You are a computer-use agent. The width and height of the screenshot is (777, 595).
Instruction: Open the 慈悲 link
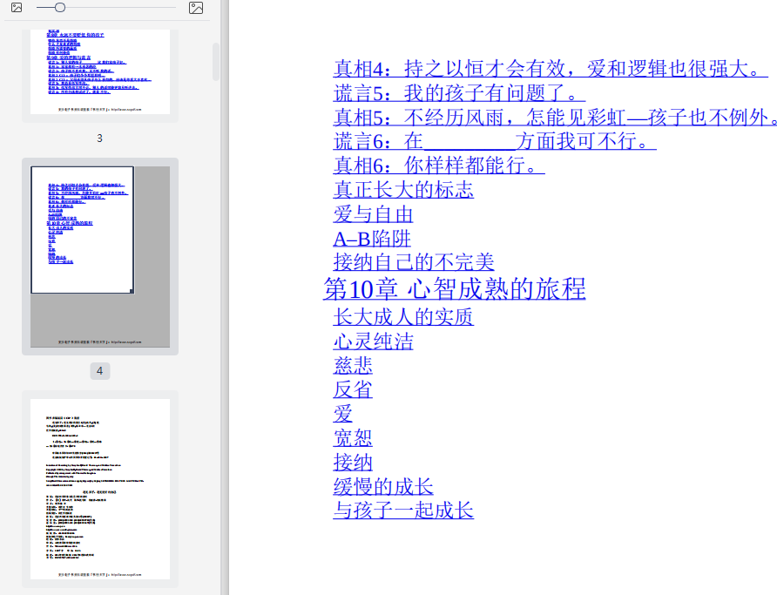tap(353, 366)
